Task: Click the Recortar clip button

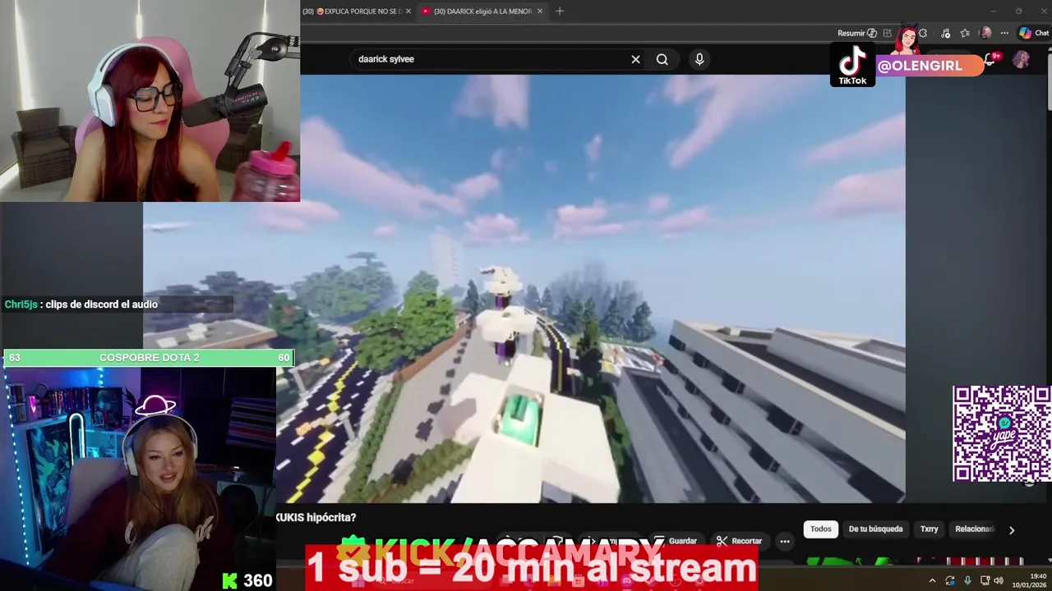Action: pyautogui.click(x=739, y=541)
